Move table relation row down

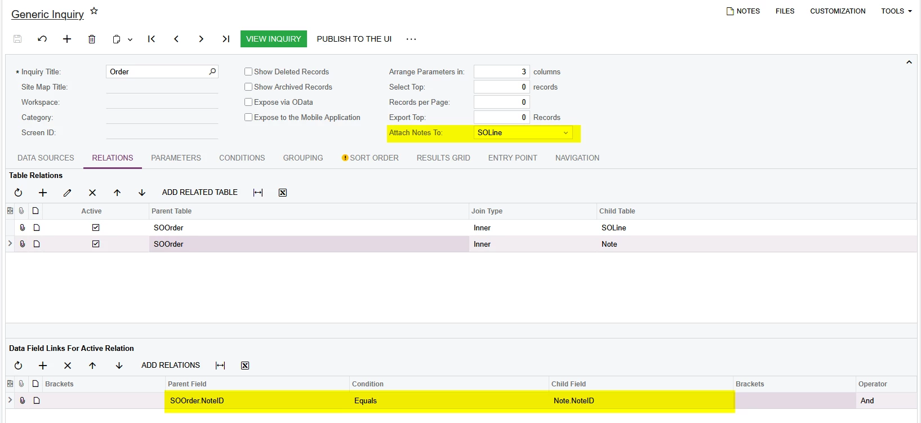coord(142,193)
